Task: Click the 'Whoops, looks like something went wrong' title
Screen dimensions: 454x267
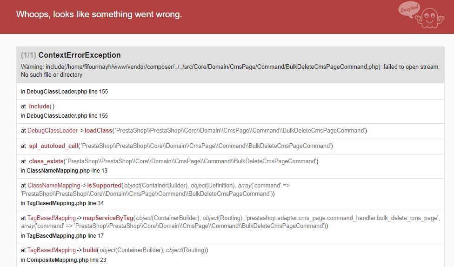Action: (x=99, y=14)
